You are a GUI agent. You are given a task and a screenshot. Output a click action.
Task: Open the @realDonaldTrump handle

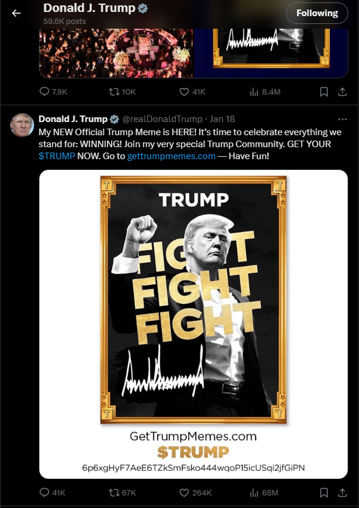coord(162,119)
